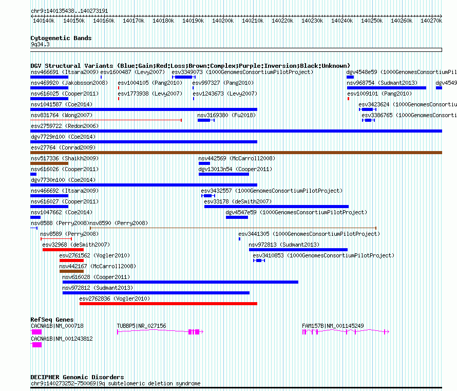Click the chr9:140135438..140273191 coordinate label
Screen dimensions: 457x391
(x=69, y=11)
